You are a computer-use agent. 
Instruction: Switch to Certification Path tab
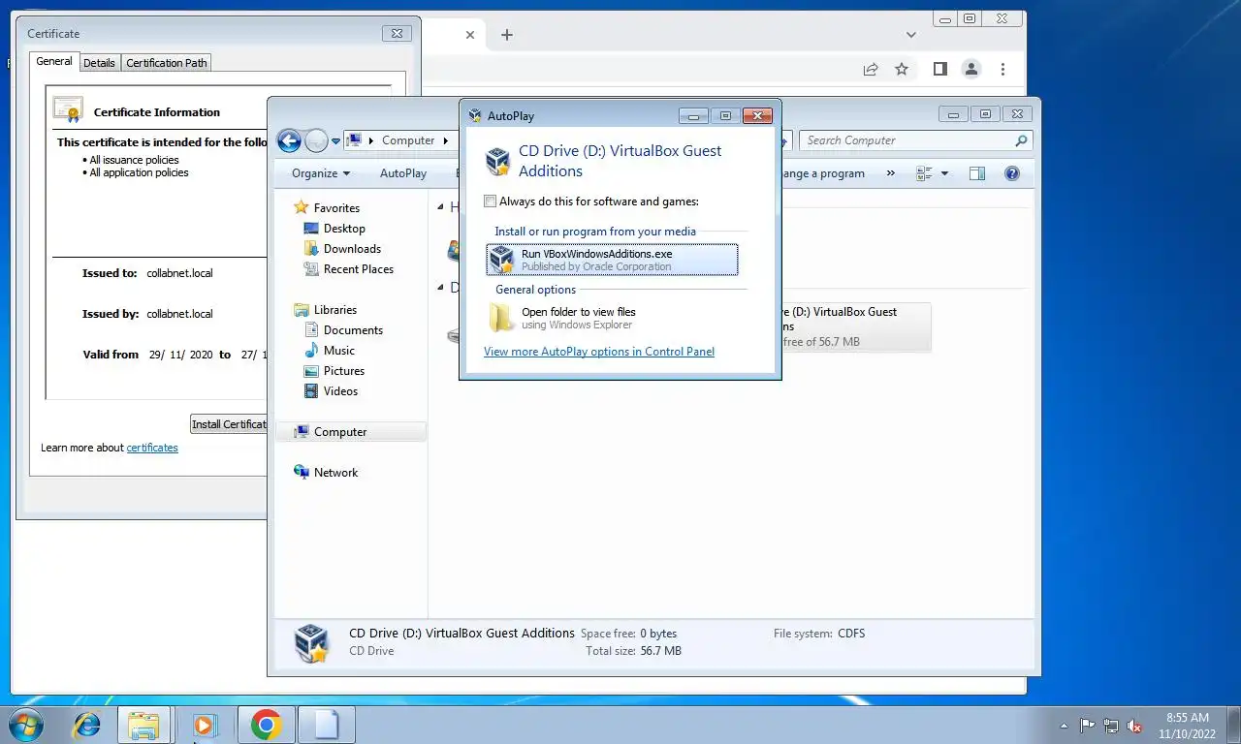click(167, 63)
